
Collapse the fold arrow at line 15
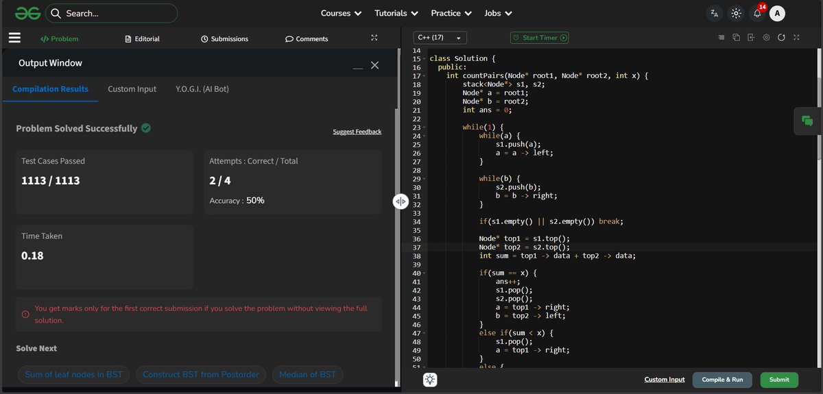coord(424,59)
